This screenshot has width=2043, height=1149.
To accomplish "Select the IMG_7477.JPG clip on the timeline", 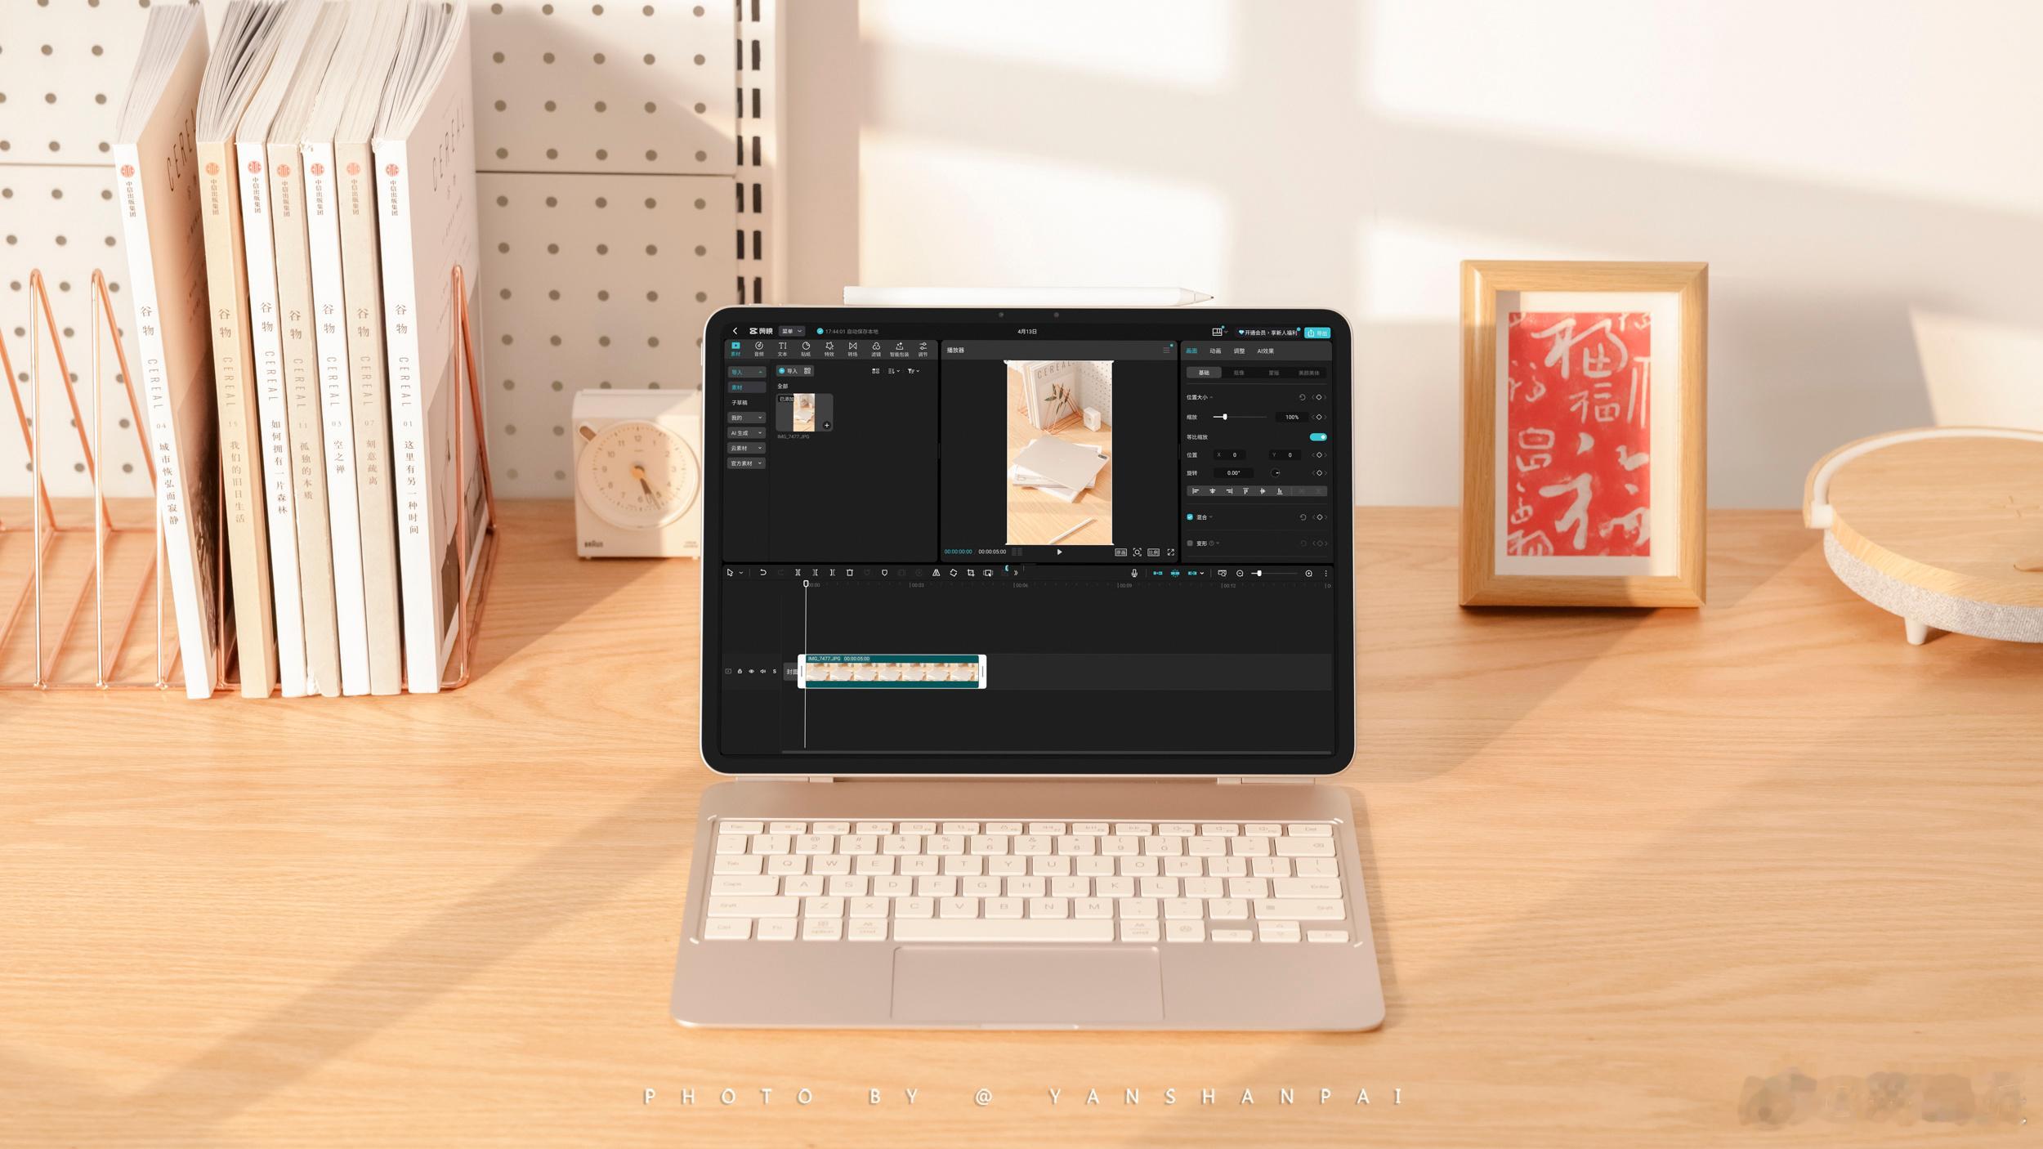I will pos(891,673).
